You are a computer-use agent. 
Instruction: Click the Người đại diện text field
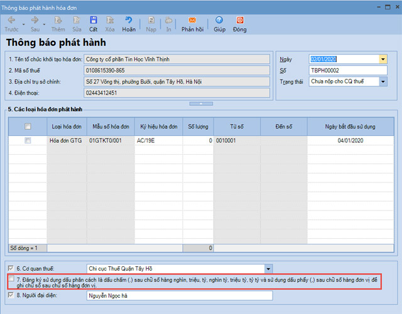click(x=179, y=295)
